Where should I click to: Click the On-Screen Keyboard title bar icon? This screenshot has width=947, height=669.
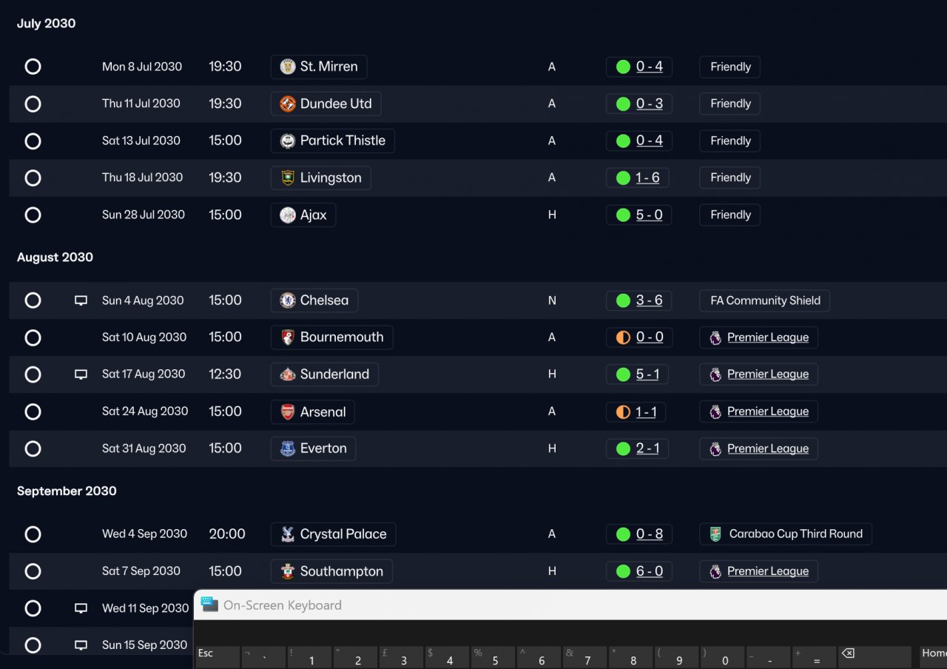click(x=209, y=605)
